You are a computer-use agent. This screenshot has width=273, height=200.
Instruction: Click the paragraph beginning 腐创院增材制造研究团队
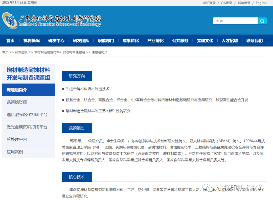pyautogui.click(x=163, y=193)
